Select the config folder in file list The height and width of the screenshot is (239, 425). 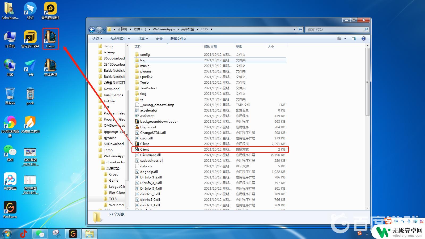pos(145,54)
